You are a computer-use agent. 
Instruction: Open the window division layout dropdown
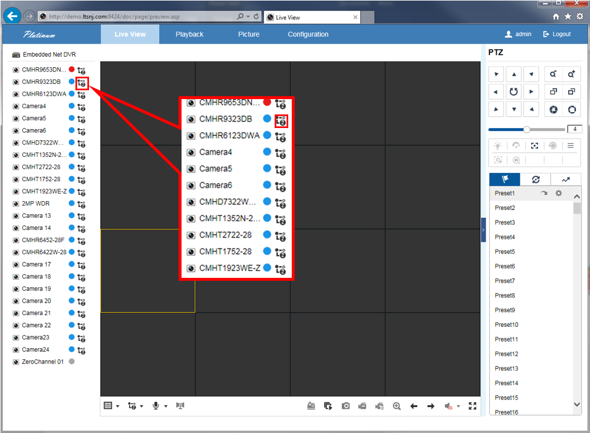[x=111, y=406]
